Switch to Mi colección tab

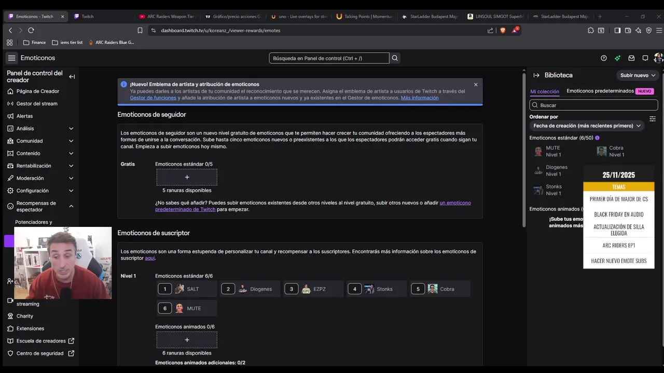(545, 92)
